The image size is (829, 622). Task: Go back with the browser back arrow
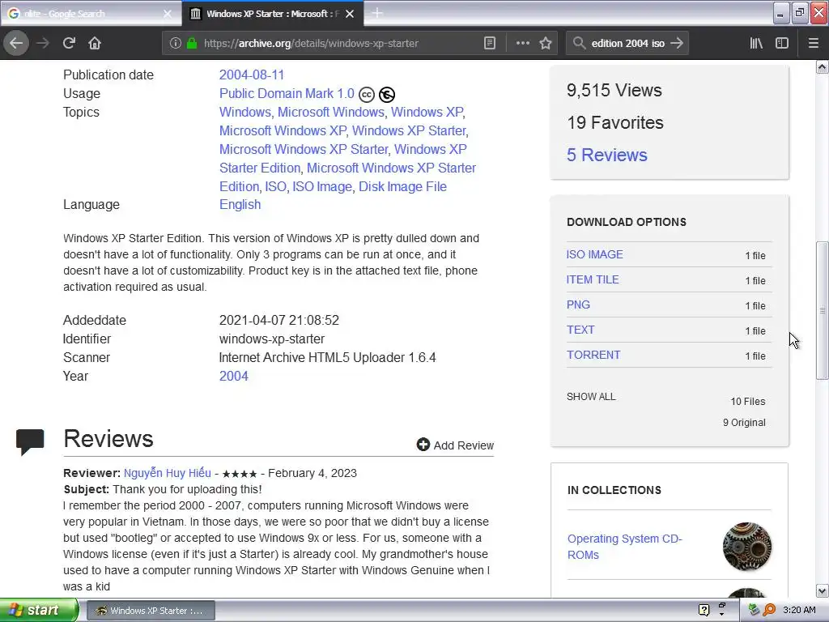pos(16,43)
